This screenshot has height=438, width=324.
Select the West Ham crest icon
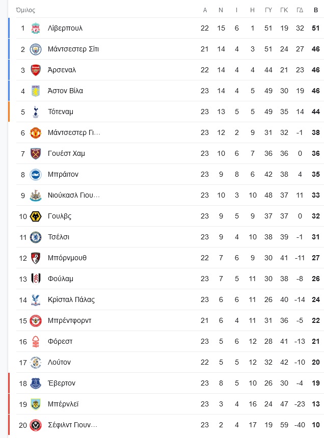36,153
